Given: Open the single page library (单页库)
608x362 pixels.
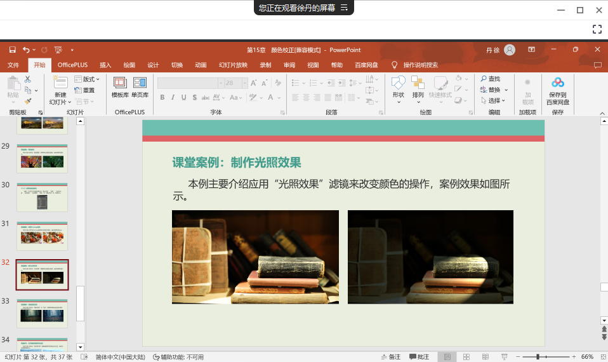Looking at the screenshot, I should coord(140,87).
